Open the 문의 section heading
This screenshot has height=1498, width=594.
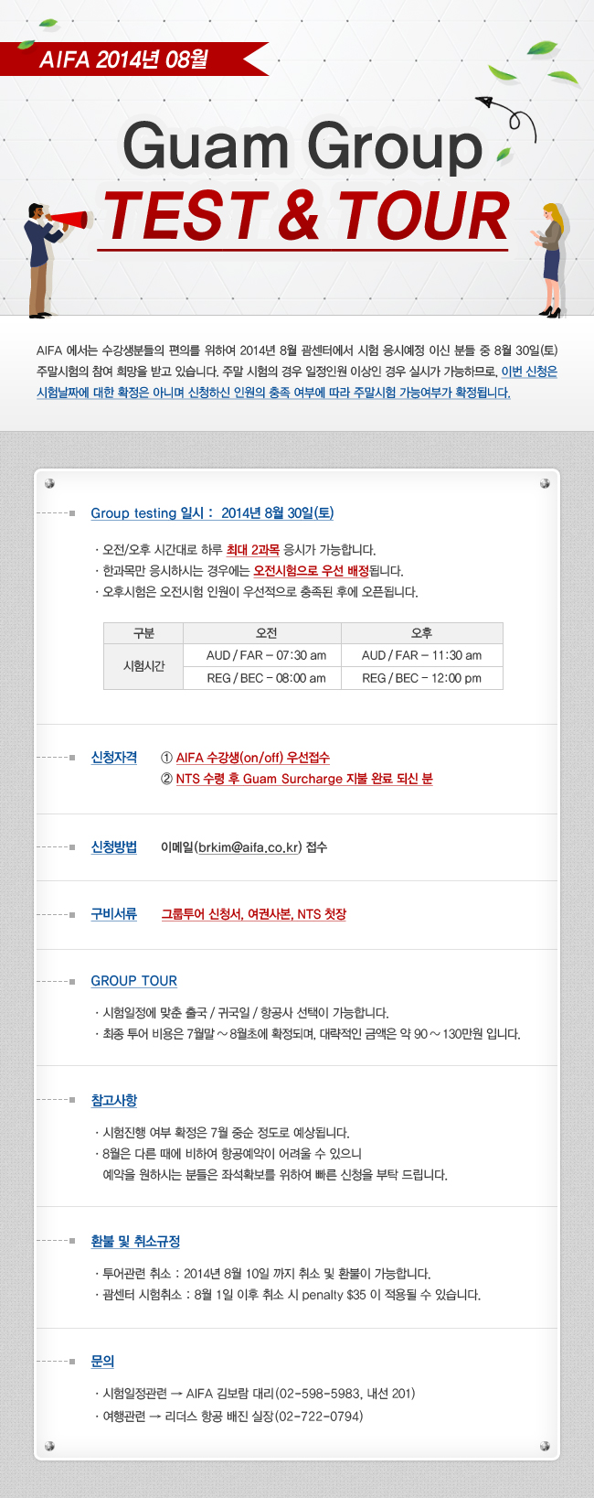coord(102,1361)
